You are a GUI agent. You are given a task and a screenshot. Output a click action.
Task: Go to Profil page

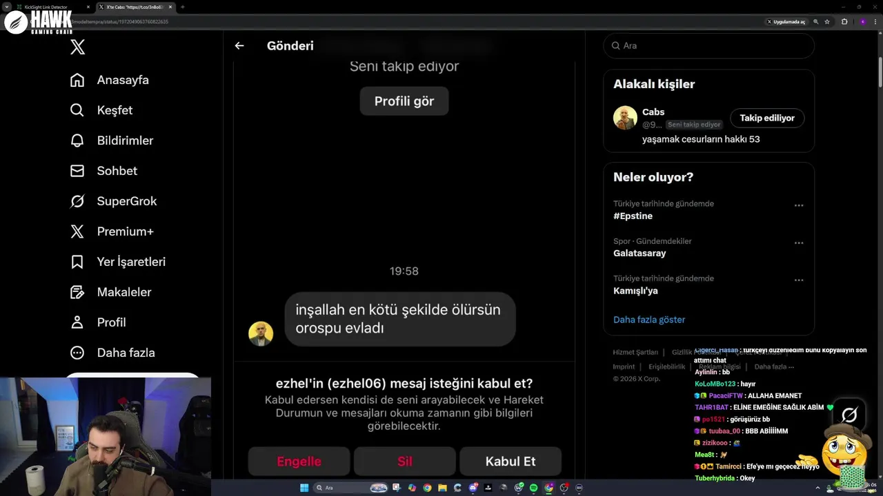[x=98, y=322]
